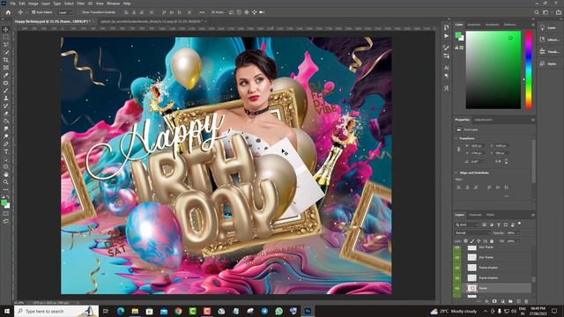Screen dimensions: 564x317
Task: Open the Character panel icon
Action: coord(447,68)
